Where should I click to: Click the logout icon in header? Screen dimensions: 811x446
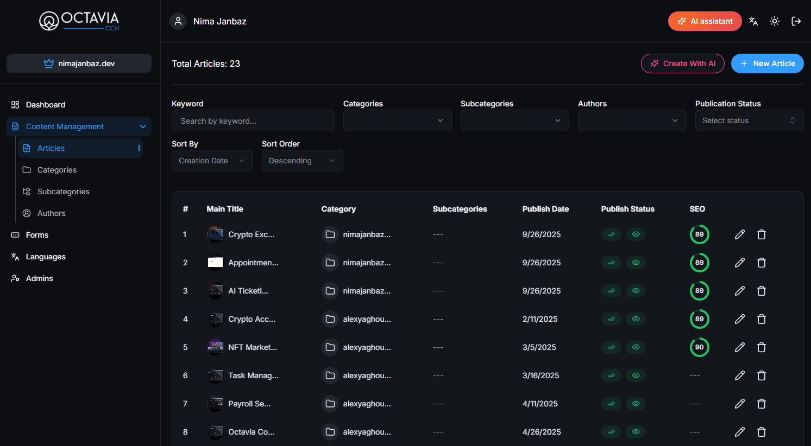tap(796, 21)
